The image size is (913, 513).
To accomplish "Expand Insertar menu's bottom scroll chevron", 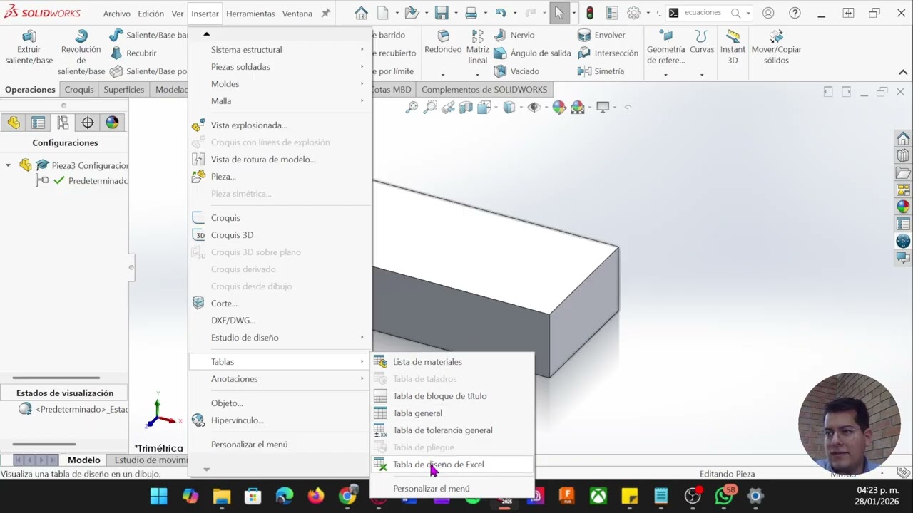I will (206, 469).
